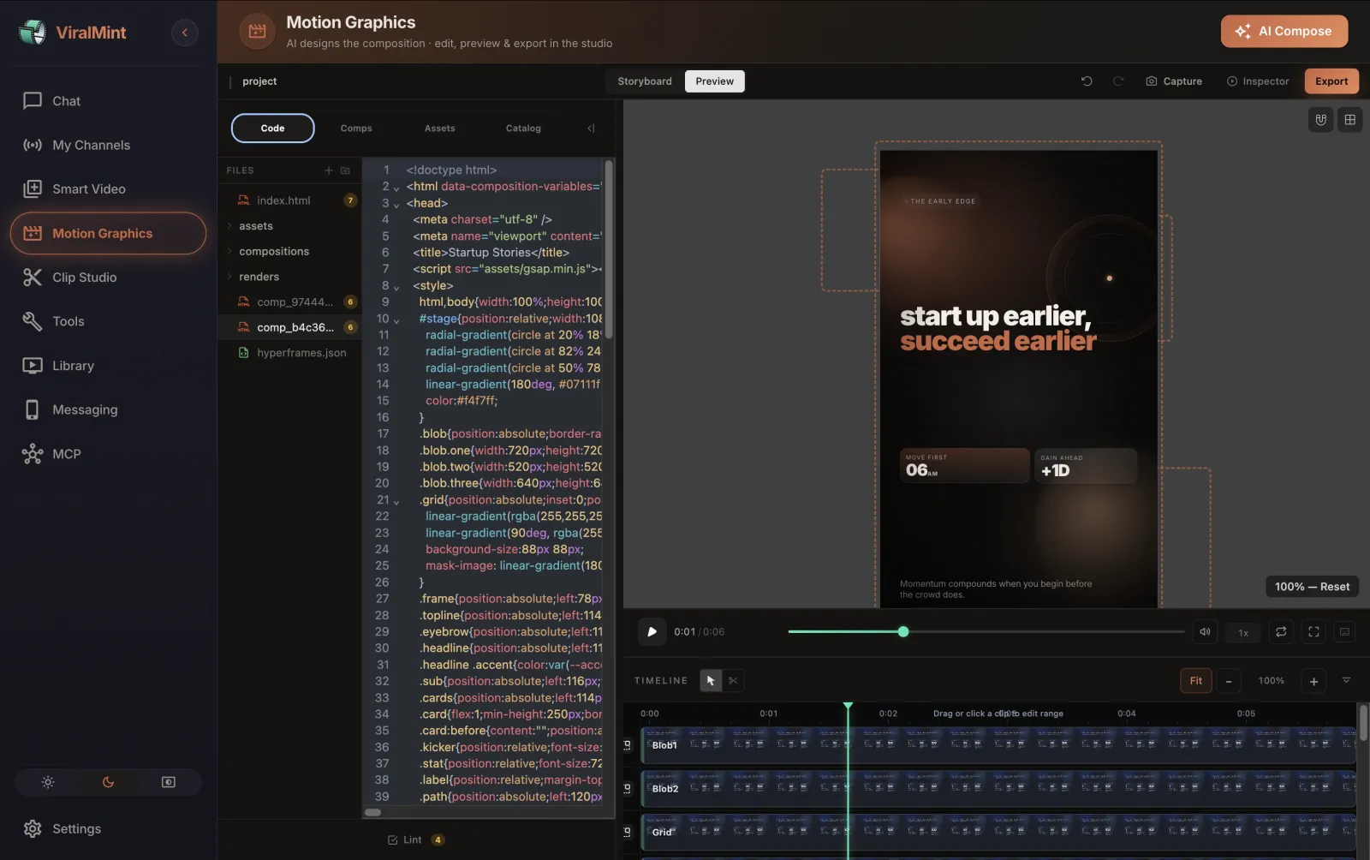Switch to the Preview view
This screenshot has width=1370, height=860.
click(714, 81)
